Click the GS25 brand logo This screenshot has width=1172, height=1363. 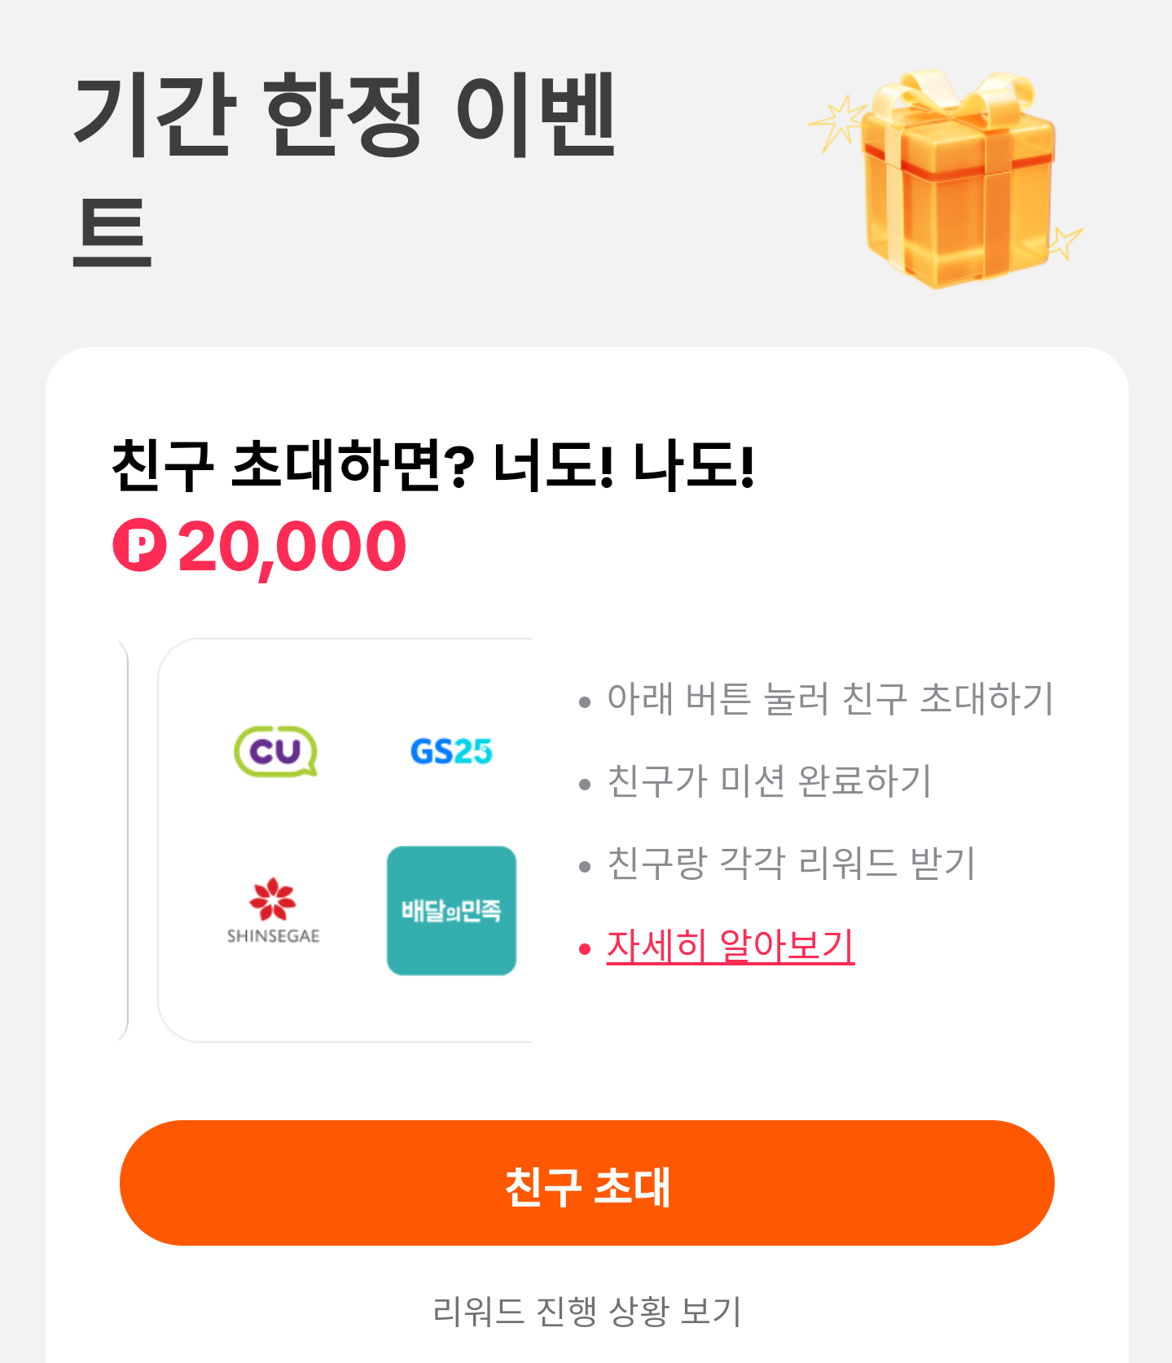[x=451, y=751]
